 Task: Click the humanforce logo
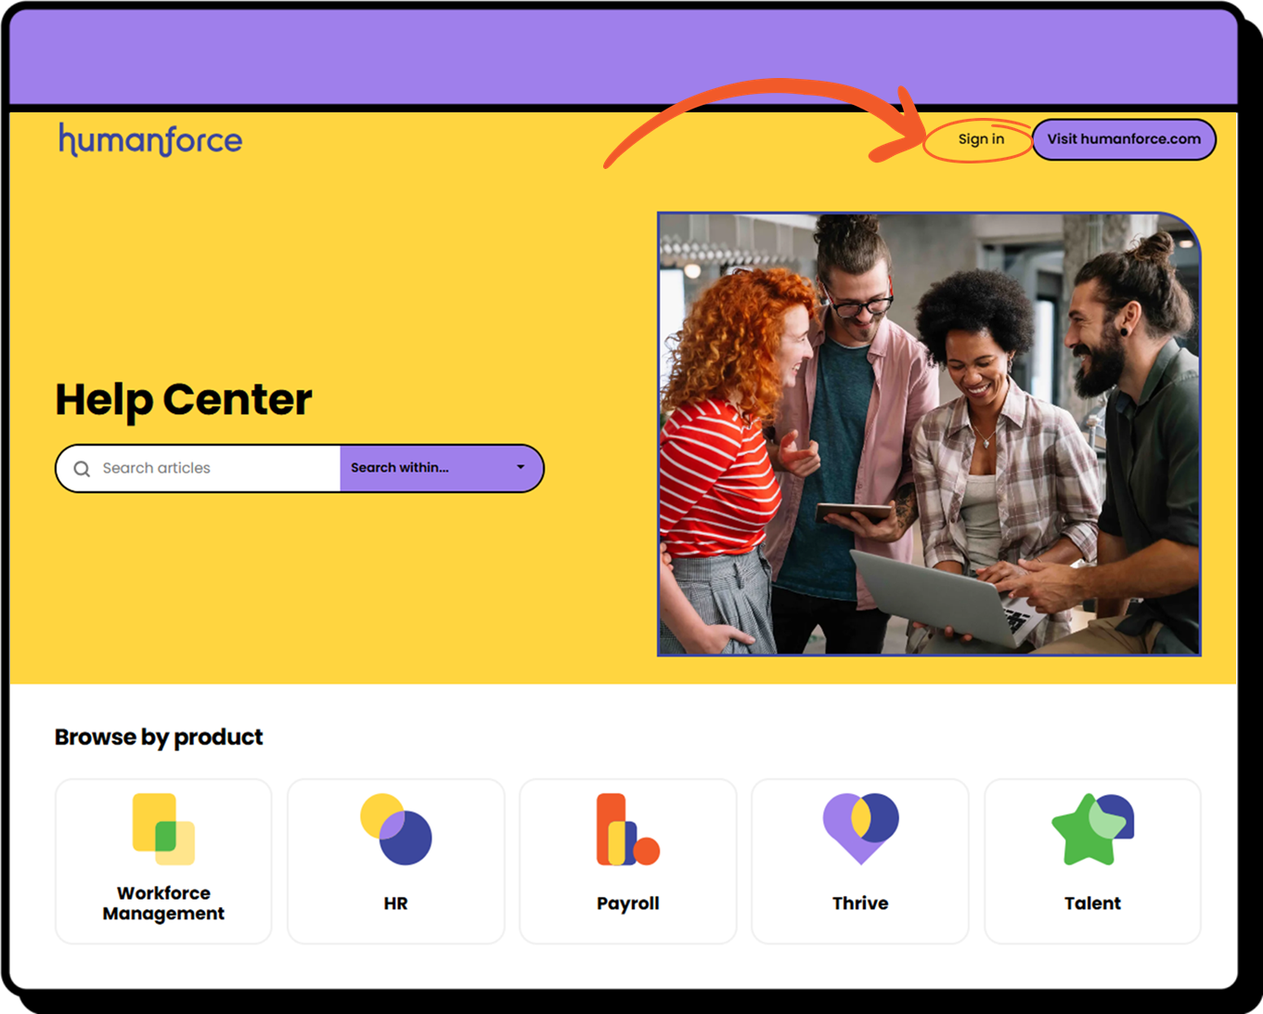[x=150, y=140]
